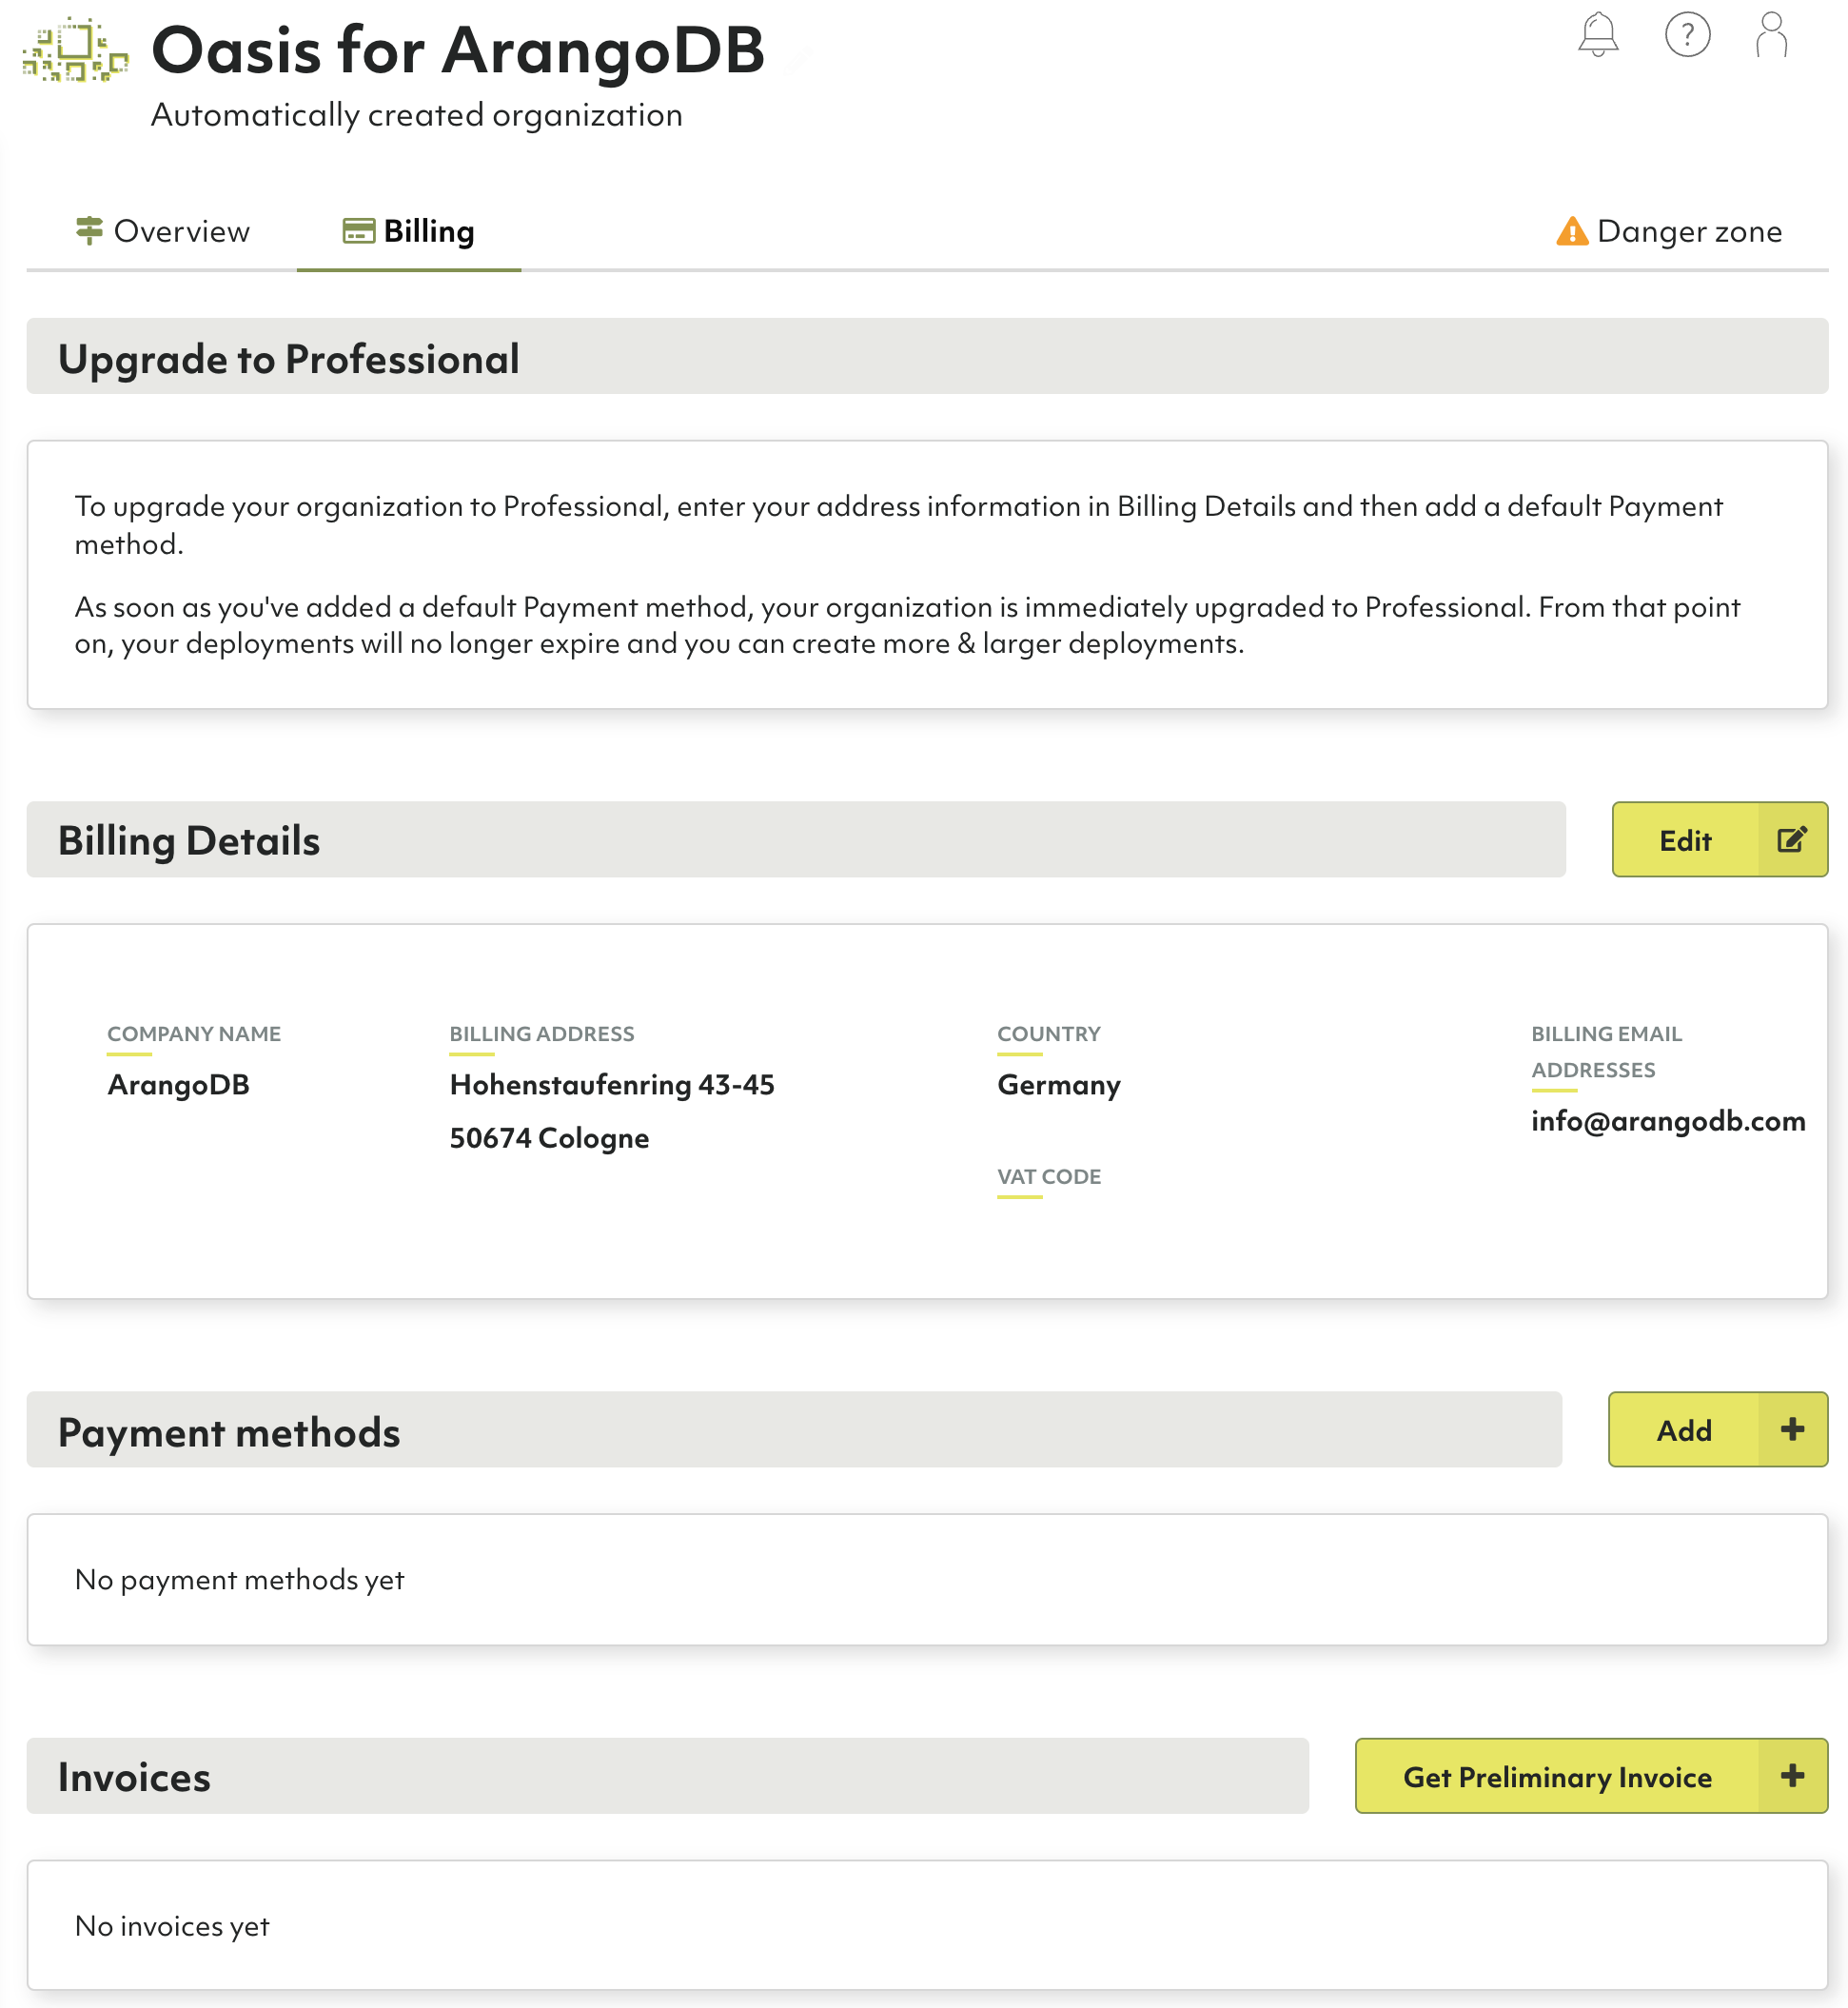Click the Danger zone warning triangle icon
The height and width of the screenshot is (2008, 1848).
[x=1572, y=232]
